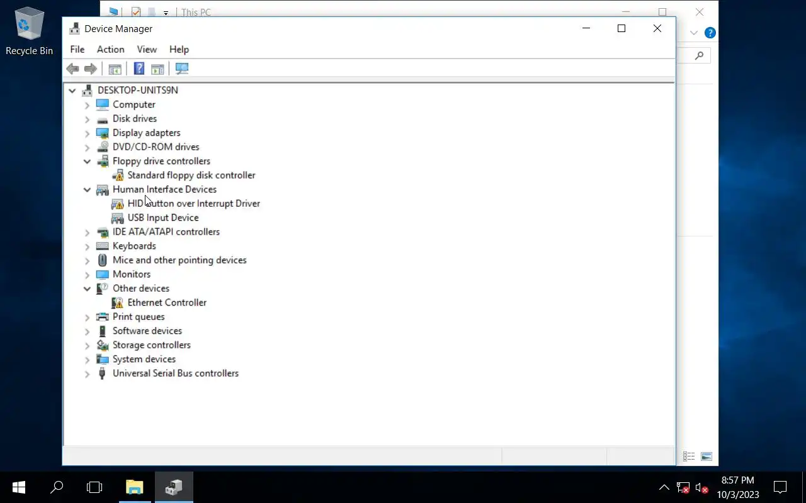This screenshot has height=503, width=806.
Task: Expand the Storage controllers category
Action: click(87, 345)
